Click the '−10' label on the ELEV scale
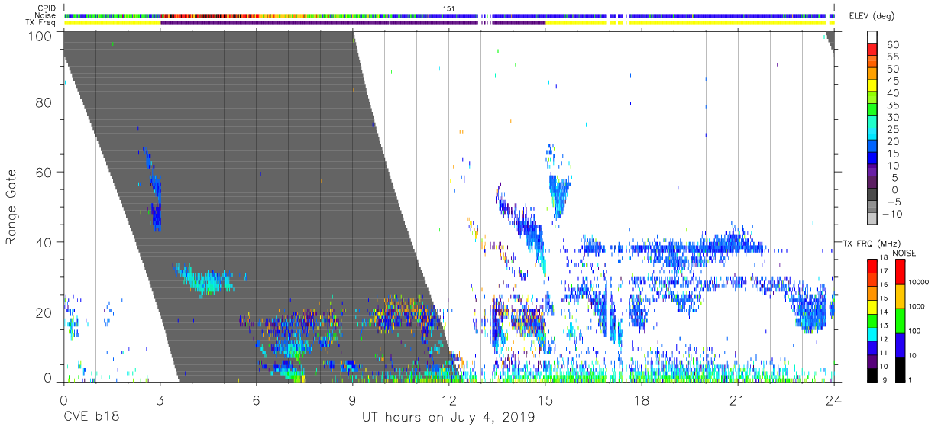938x433 pixels. [894, 214]
